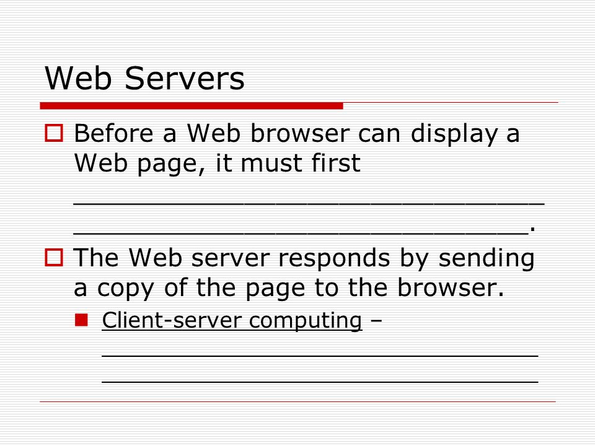Screen dimensions: 595x446
Task: Click the word "Before" starting the first bullet
Action: 113,134
